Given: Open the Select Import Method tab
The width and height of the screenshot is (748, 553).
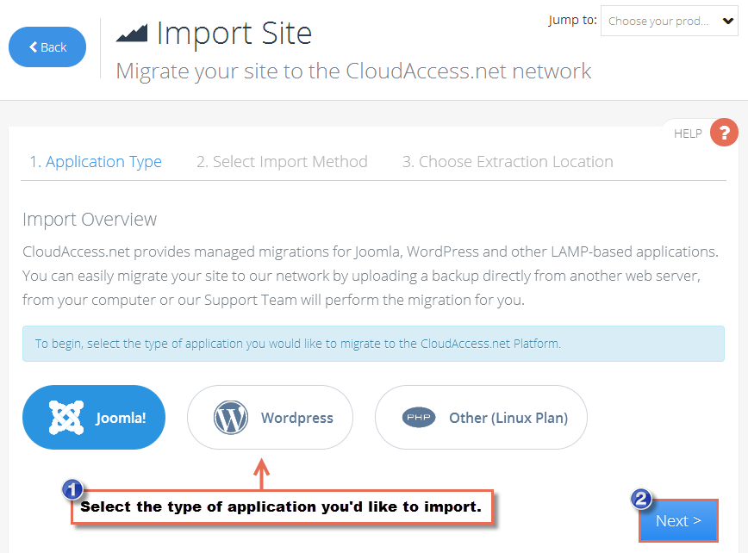Looking at the screenshot, I should point(282,162).
